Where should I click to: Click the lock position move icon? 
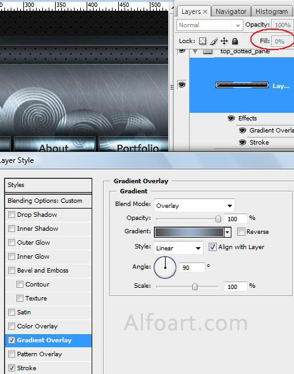224,41
